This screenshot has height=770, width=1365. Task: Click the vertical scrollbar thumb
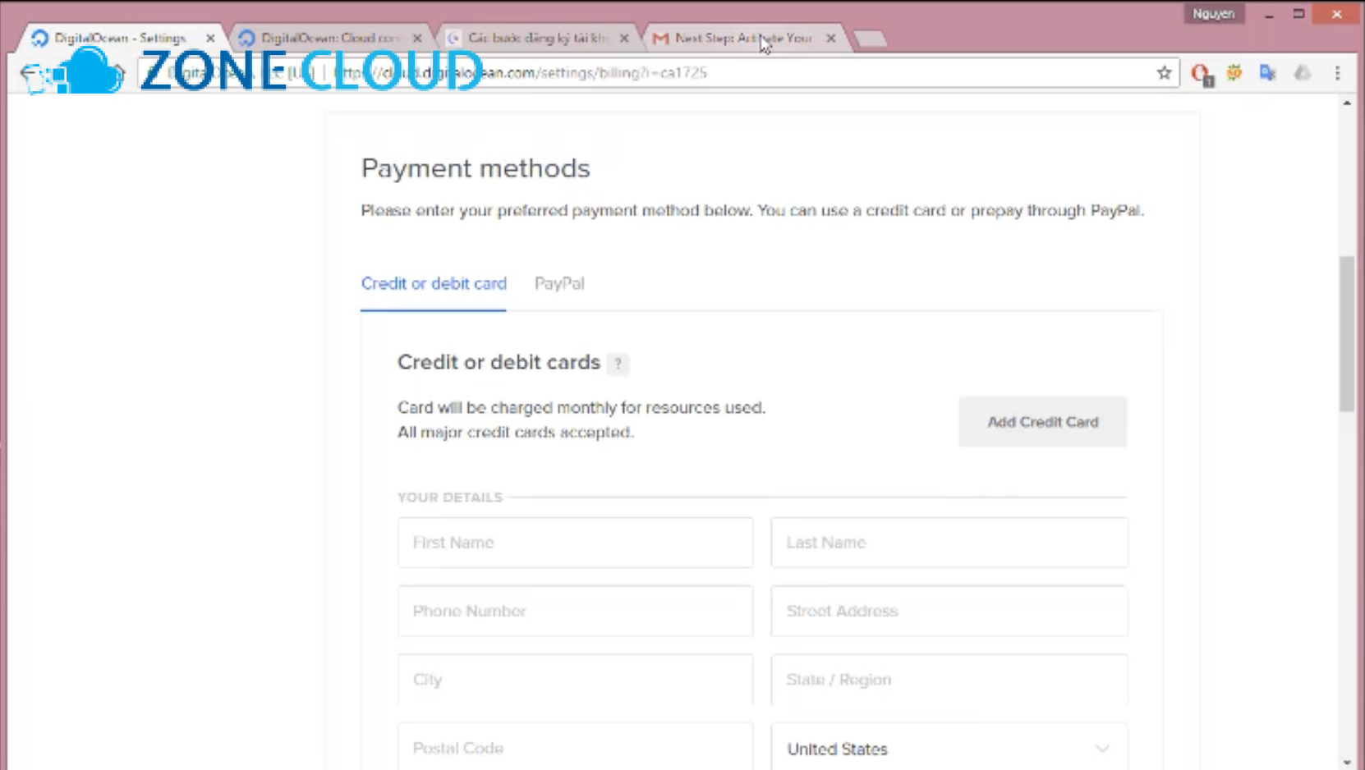[1347, 333]
